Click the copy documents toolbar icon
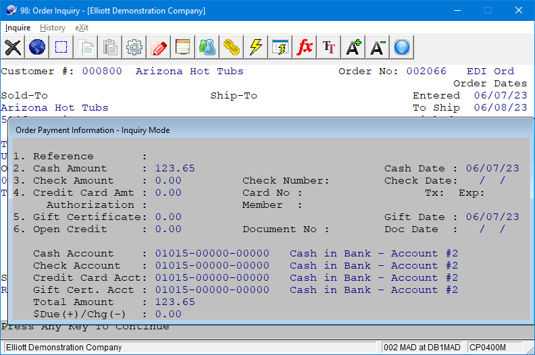535x355 pixels. [x=86, y=47]
